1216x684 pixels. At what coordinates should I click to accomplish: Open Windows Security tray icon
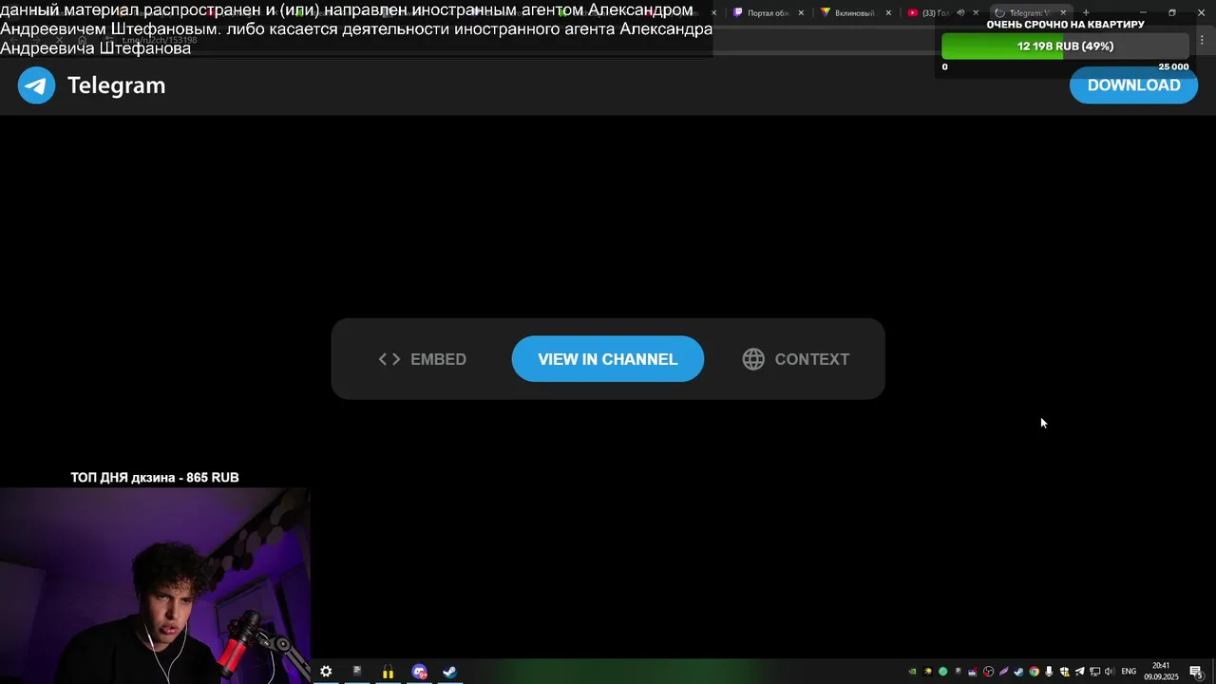[1064, 672]
